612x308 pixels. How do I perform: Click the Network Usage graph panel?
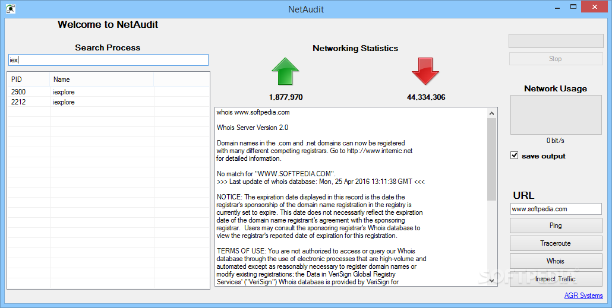pos(556,115)
